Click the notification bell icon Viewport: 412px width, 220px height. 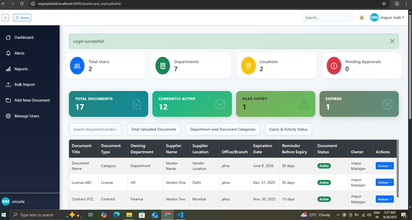[362, 18]
